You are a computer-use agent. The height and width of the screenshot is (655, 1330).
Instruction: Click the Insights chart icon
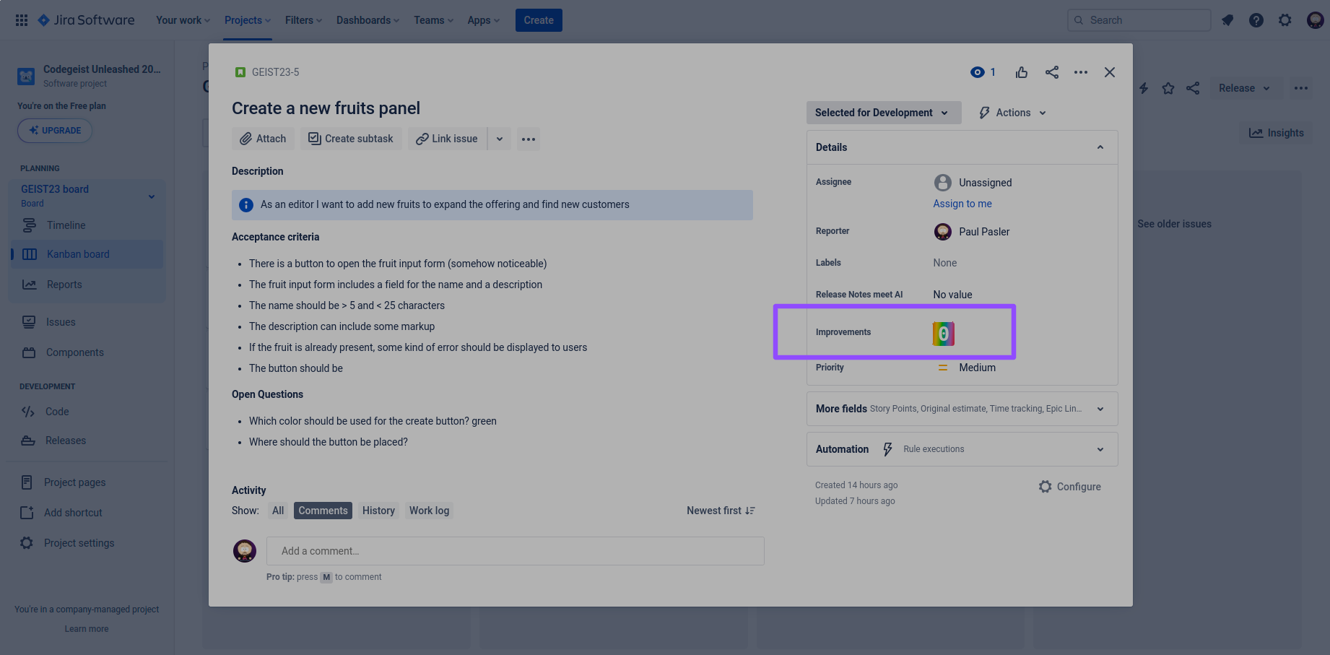pos(1256,132)
